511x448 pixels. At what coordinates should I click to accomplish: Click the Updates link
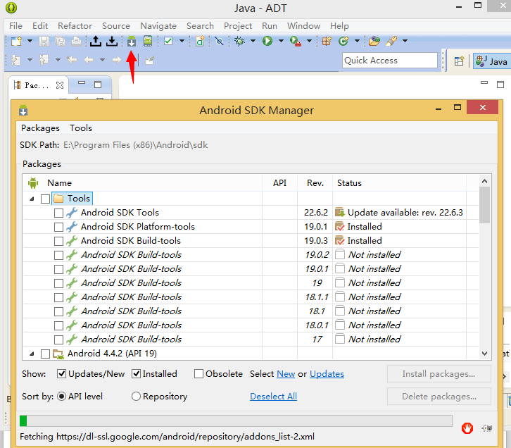327,373
